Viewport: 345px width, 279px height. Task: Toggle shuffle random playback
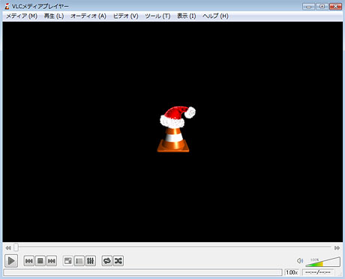tap(118, 261)
